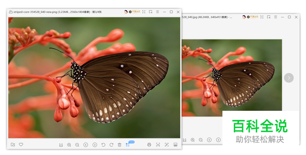Delete the image with the trash icon
306x155 pixels.
(120, 145)
